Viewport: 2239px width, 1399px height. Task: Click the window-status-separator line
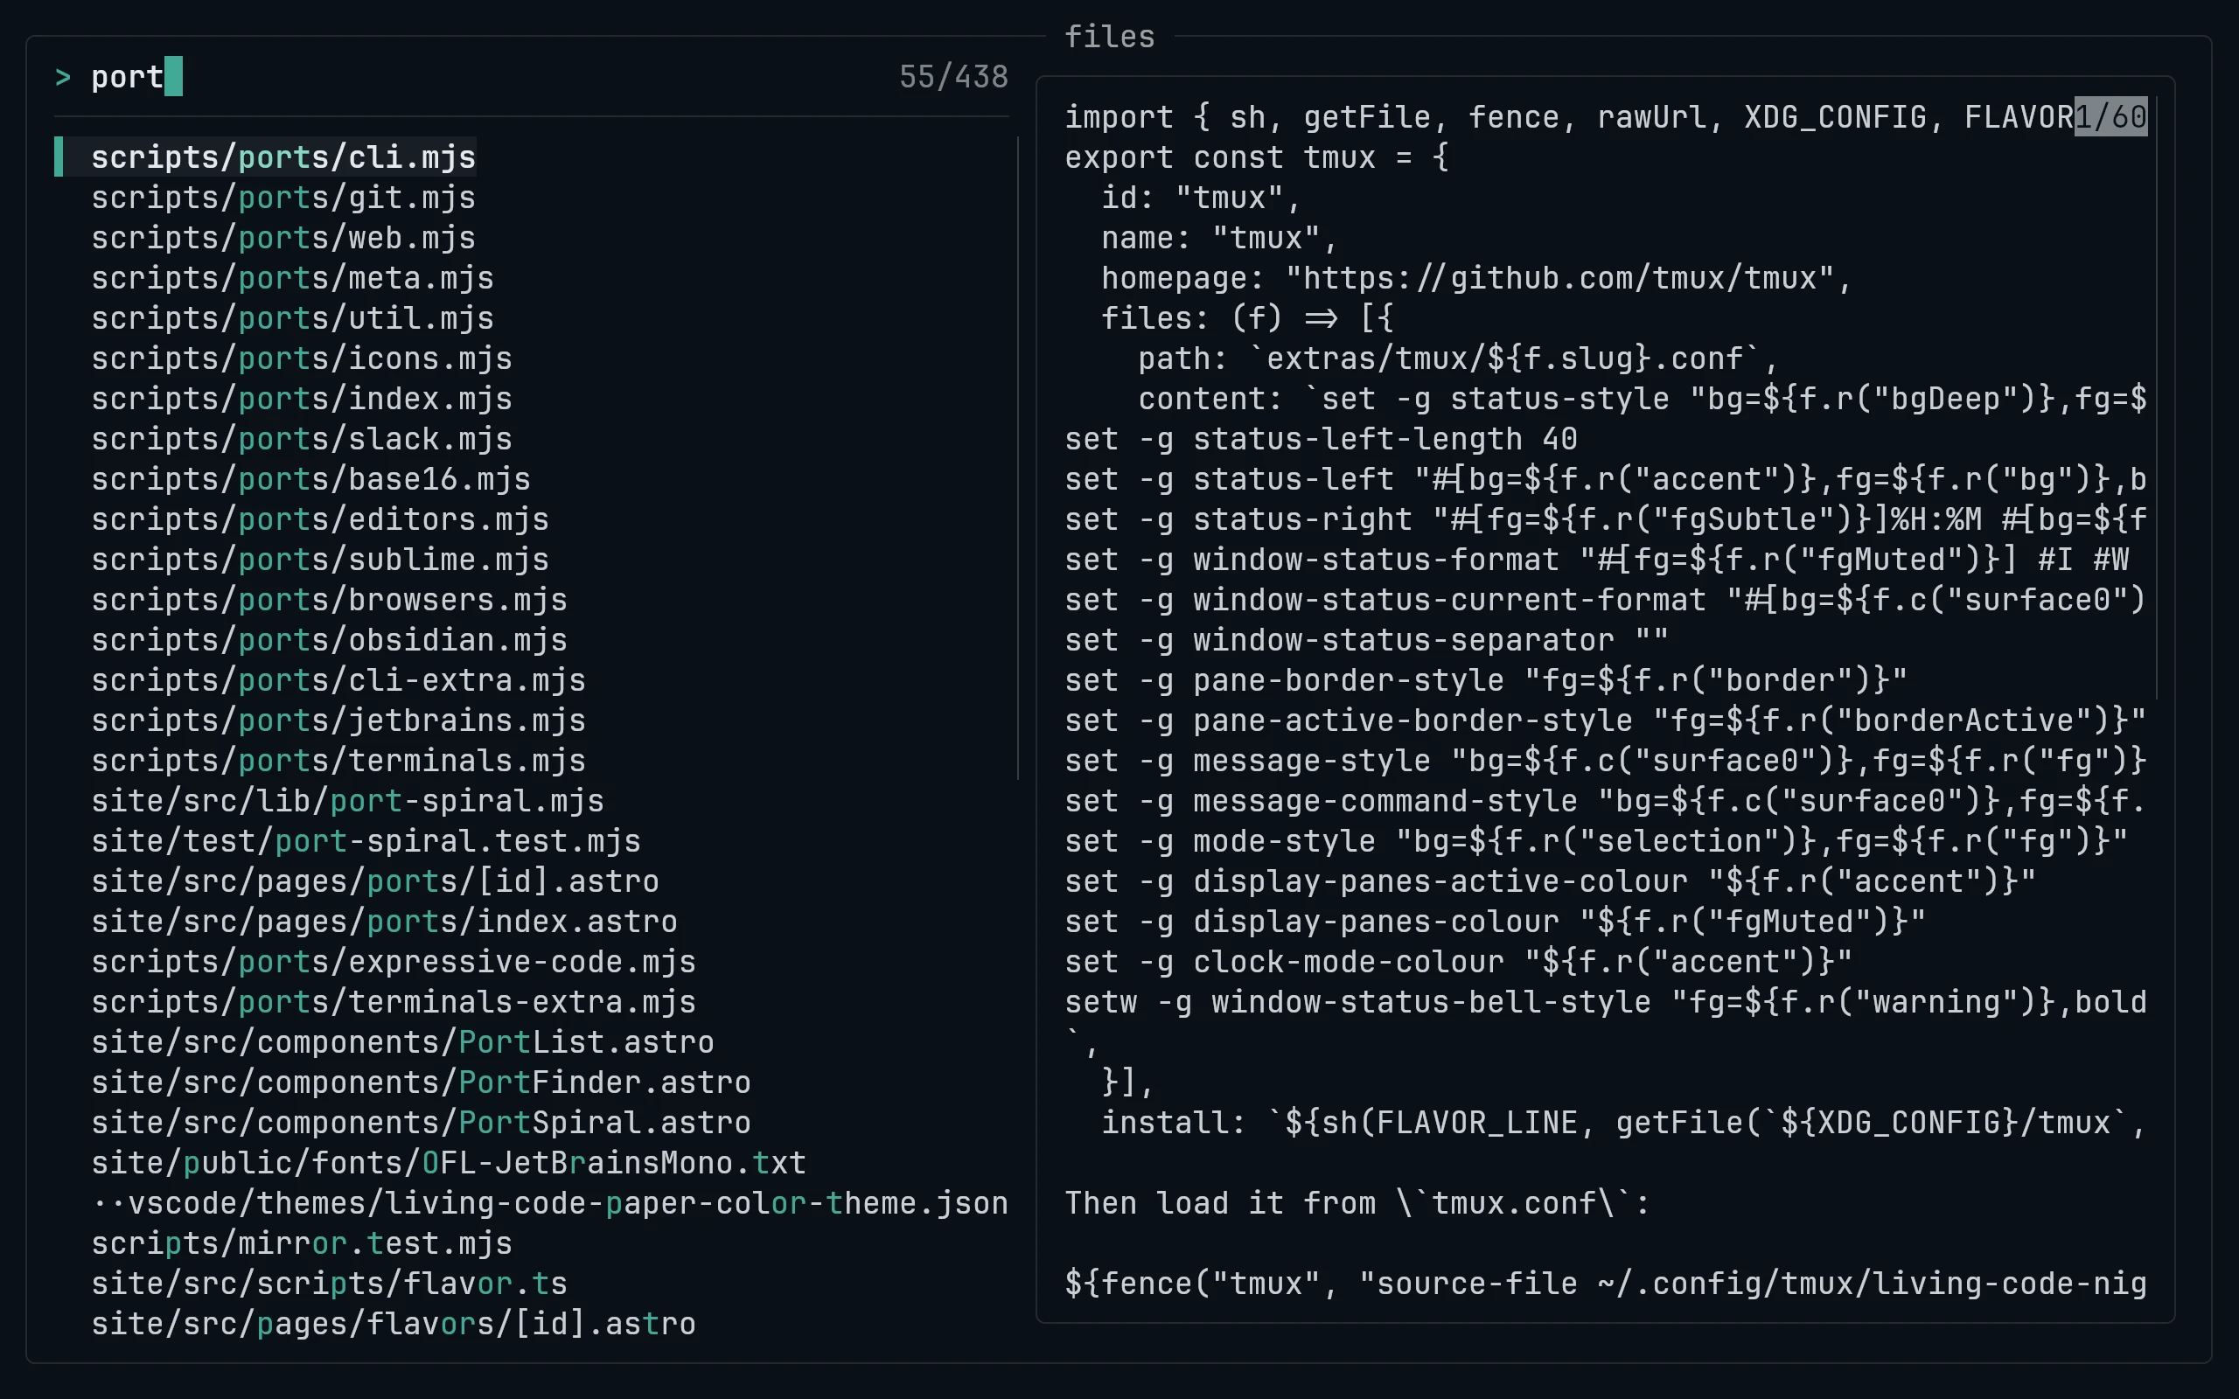click(x=1366, y=640)
